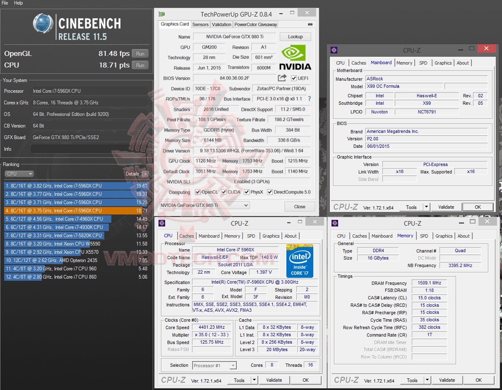
Task: Click Validate in CPU-Z Mainboard window
Action: [446, 207]
